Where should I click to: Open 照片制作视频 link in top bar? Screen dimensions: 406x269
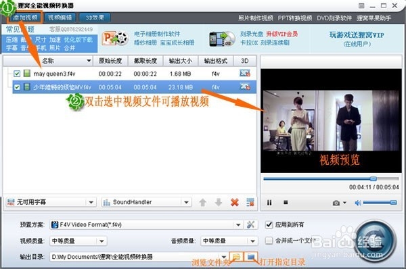coord(256,18)
